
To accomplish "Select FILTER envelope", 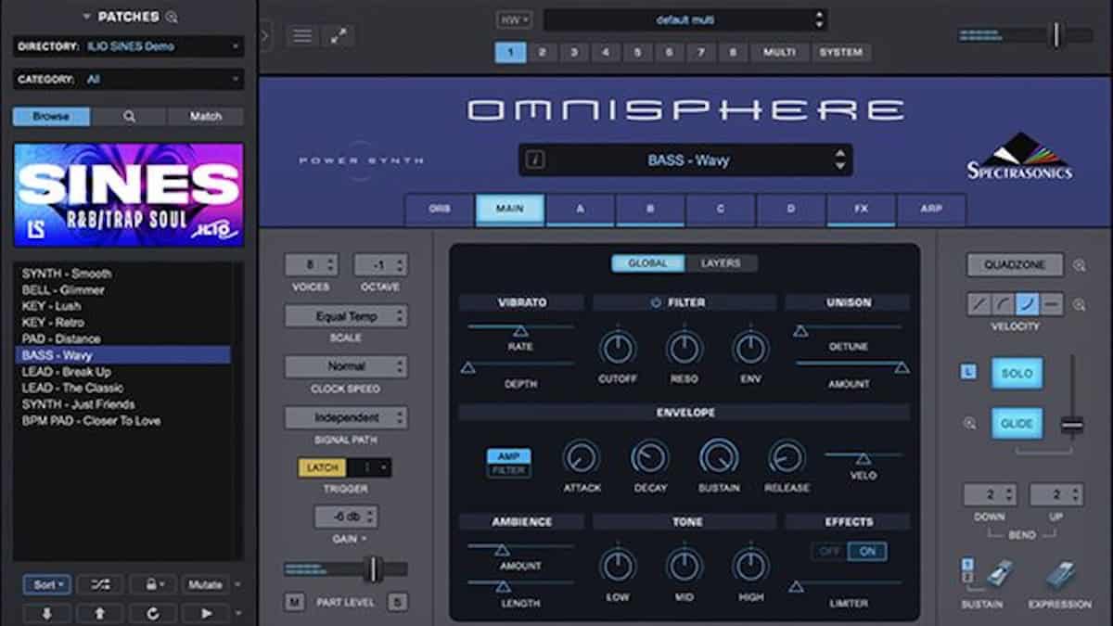I will 509,470.
